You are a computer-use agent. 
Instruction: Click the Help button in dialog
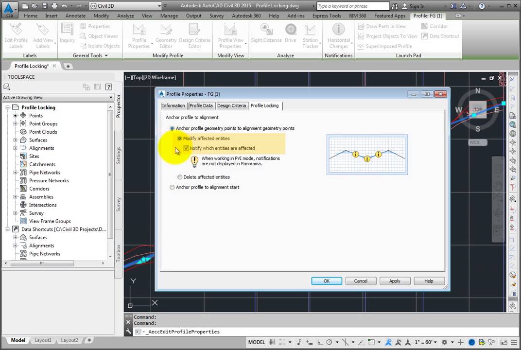(x=429, y=281)
